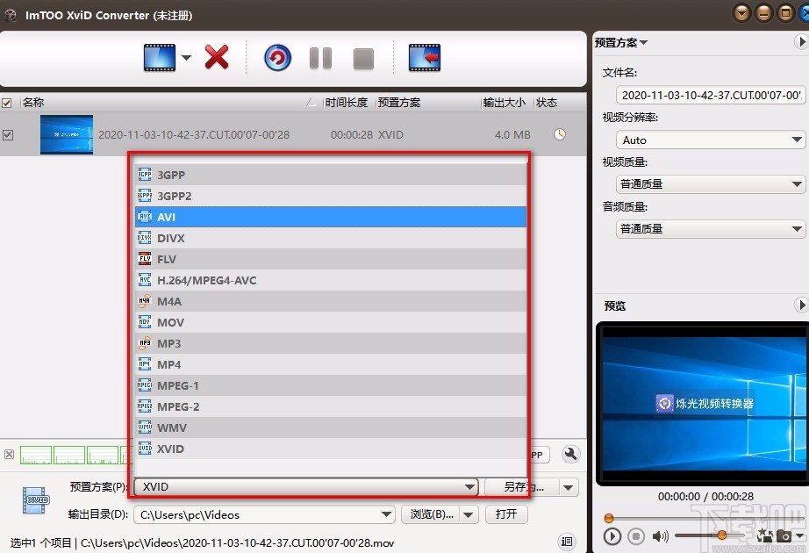This screenshot has width=809, height=553.
Task: Choose DIVX in the format list
Action: pos(331,238)
